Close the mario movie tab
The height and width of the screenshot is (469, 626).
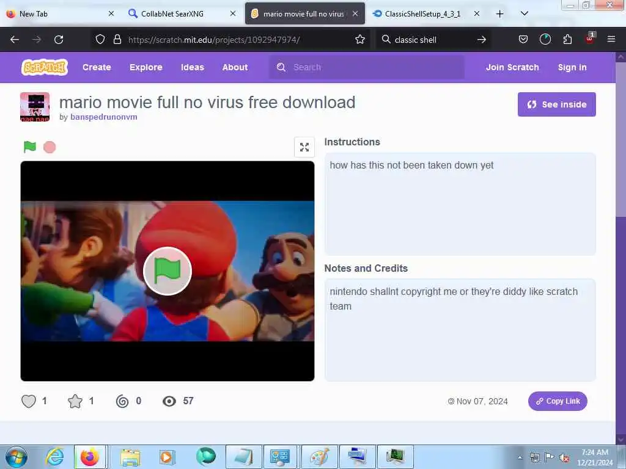(355, 13)
